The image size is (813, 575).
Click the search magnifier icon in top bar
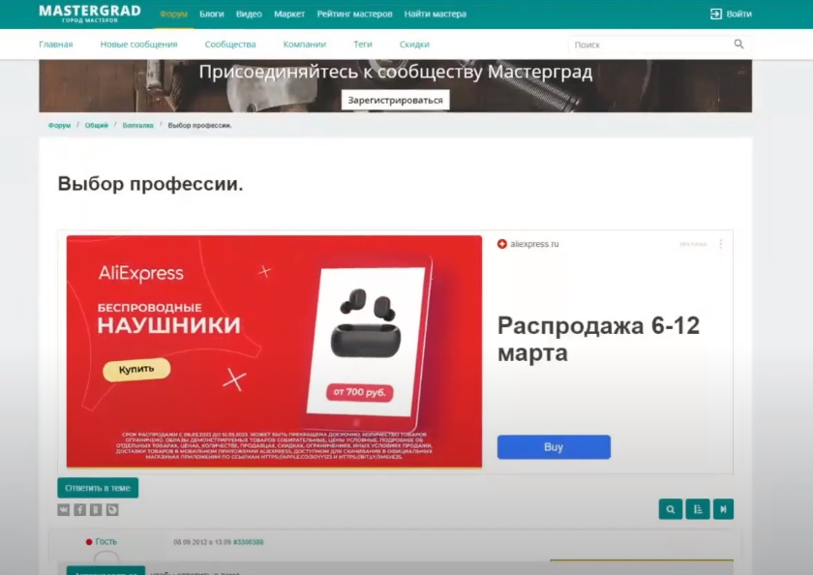click(738, 45)
